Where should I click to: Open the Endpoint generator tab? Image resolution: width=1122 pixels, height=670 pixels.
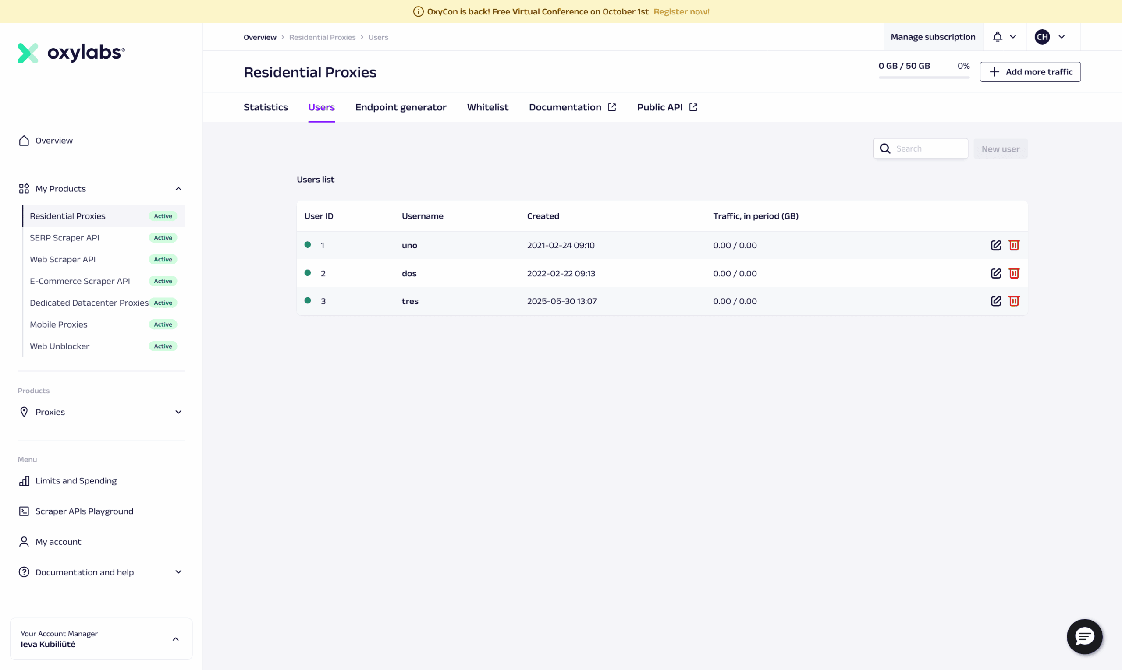point(401,107)
